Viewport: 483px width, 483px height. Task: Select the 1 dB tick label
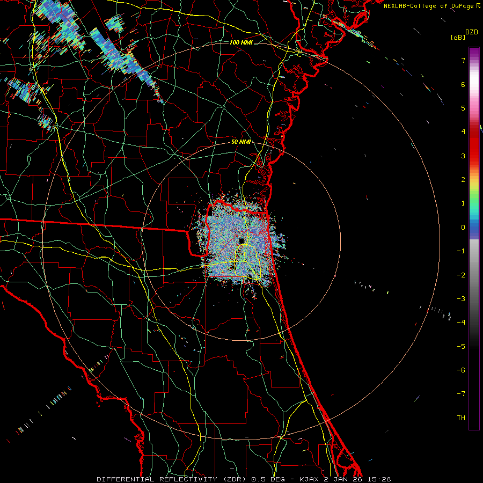463,203
